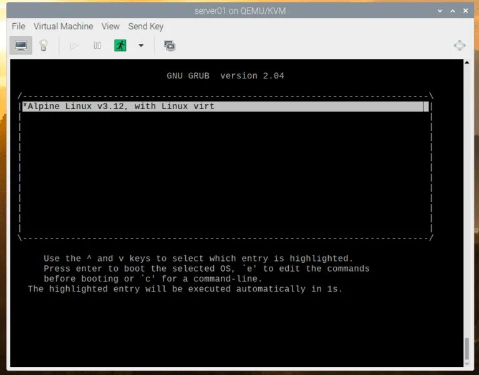Show the graphical console view
Screen dimensions: 479x375
coord(21,45)
